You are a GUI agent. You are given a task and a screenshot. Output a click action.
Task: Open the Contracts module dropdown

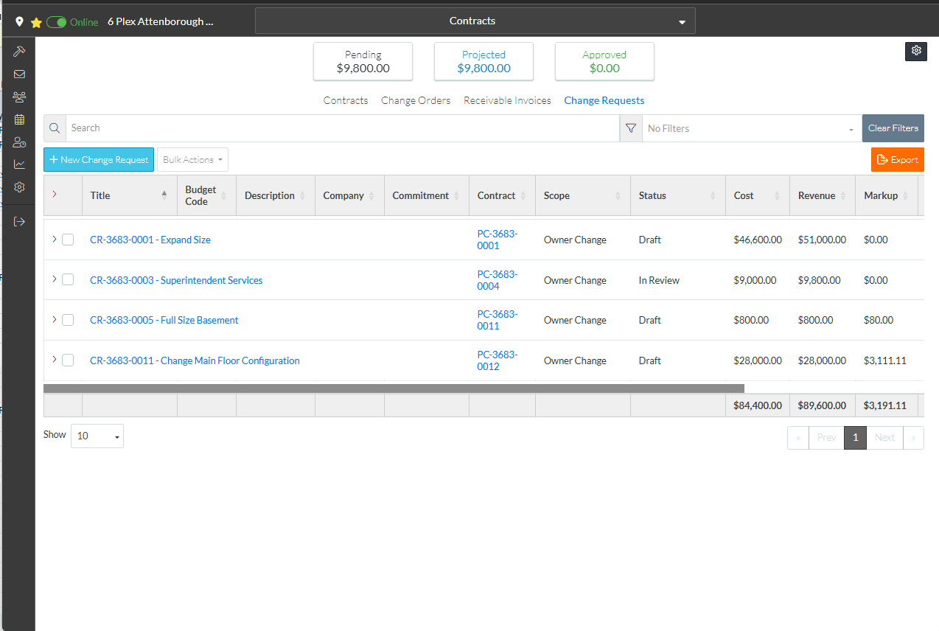pyautogui.click(x=475, y=21)
